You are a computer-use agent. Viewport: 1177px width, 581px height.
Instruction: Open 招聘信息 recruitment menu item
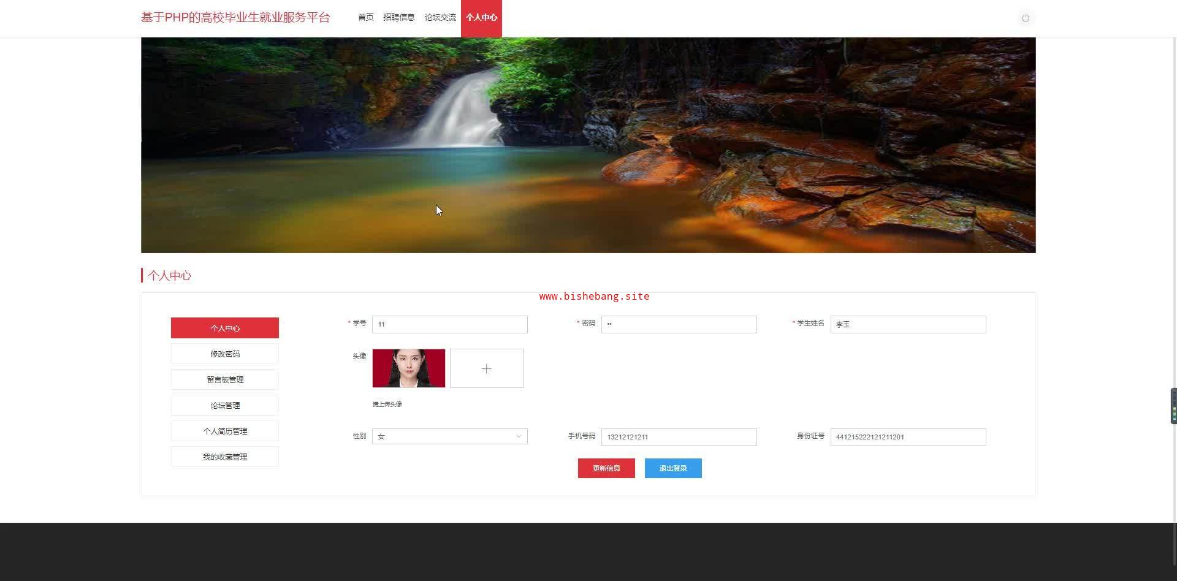coord(399,17)
